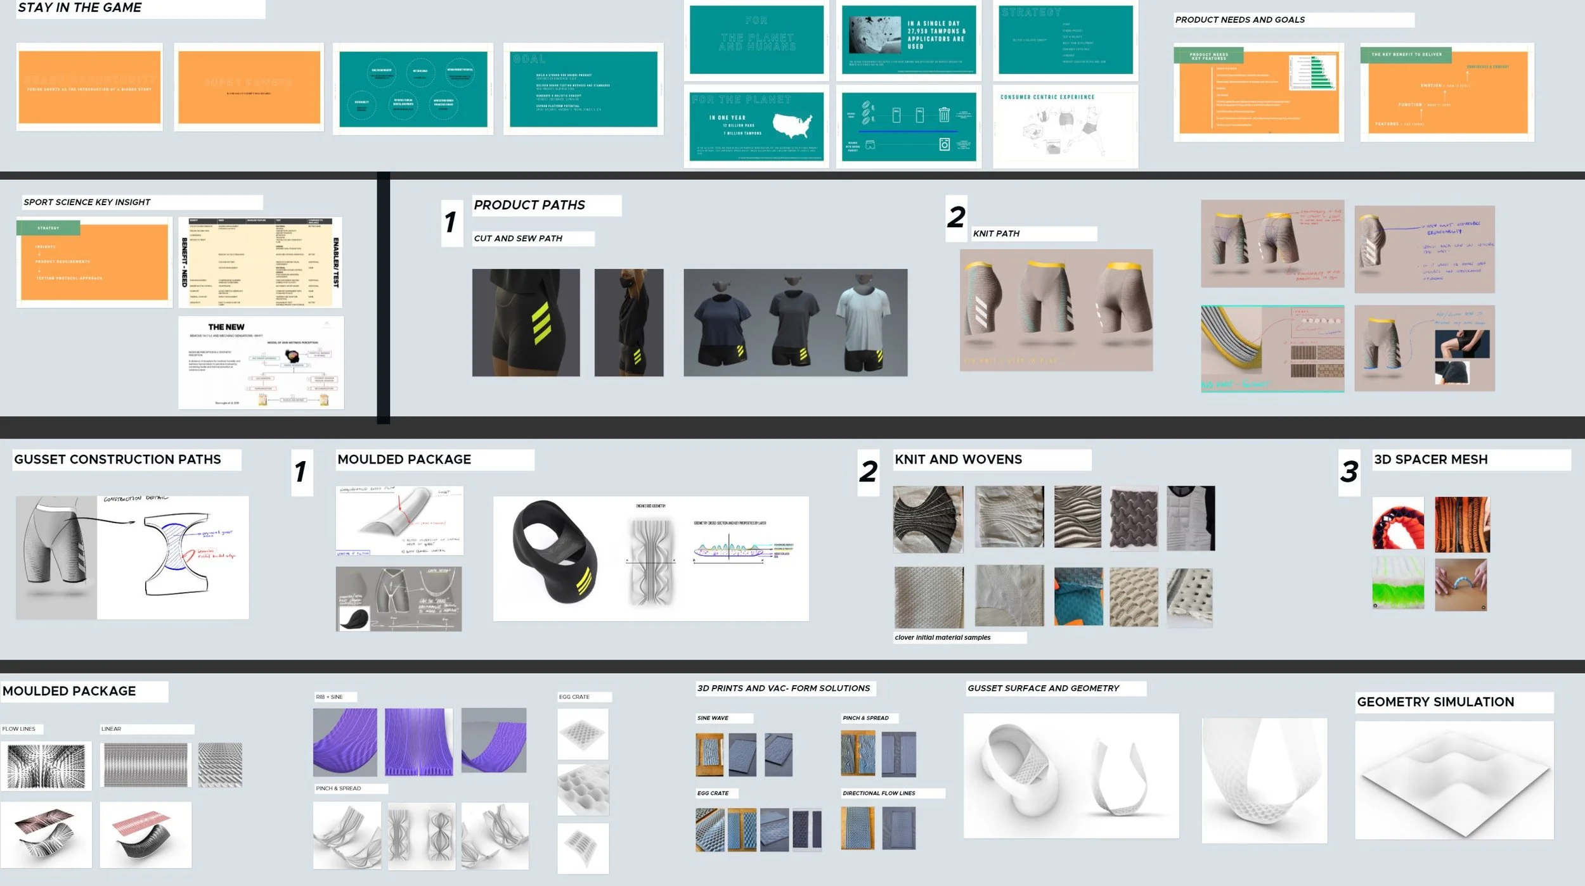
Task: Open the BENEFIT-NEED table thumbnail
Action: pos(260,262)
